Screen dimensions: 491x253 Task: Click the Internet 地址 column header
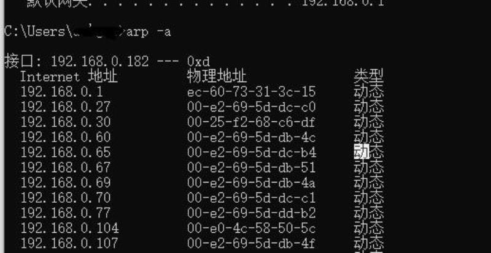(69, 77)
